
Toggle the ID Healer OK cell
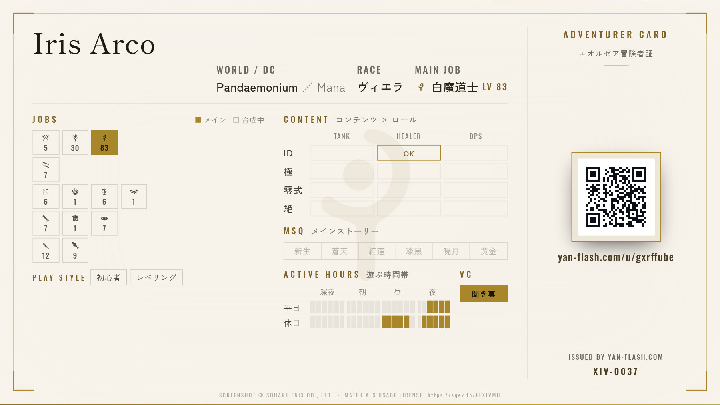coord(409,153)
